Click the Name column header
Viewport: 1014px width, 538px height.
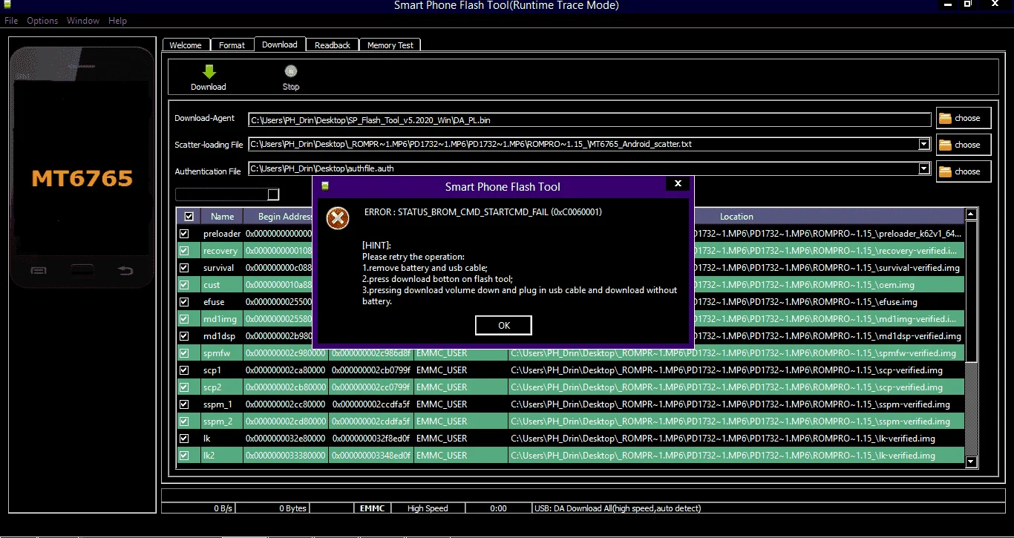pyautogui.click(x=222, y=217)
